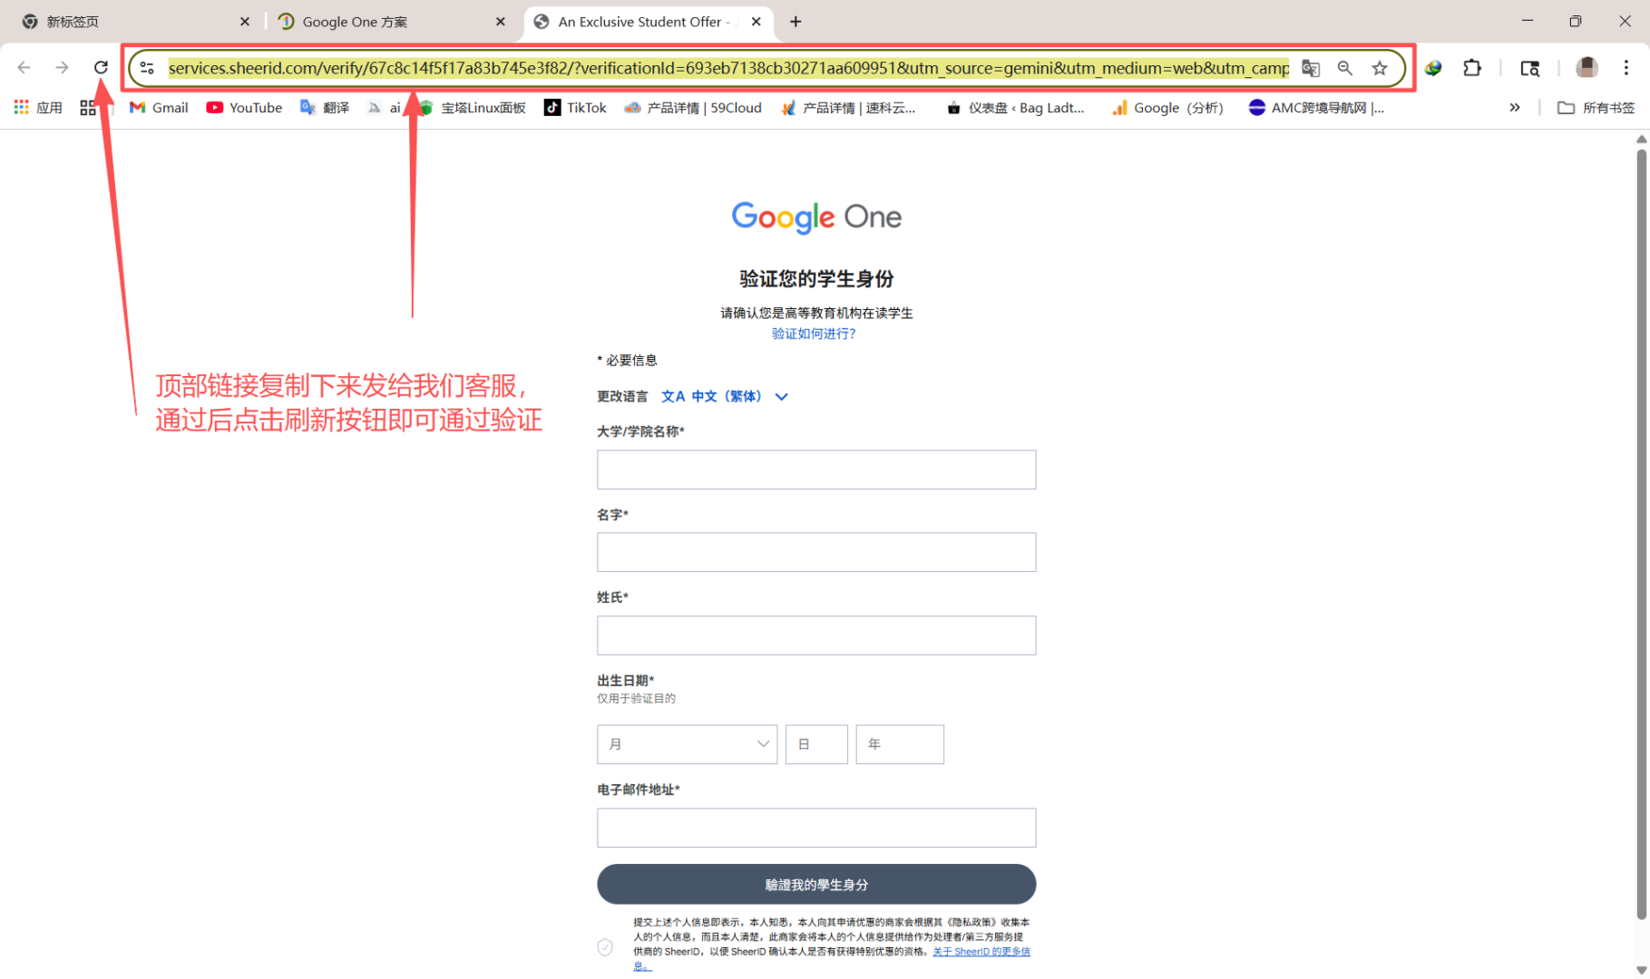Open the IDM download manager icon
The height and width of the screenshot is (979, 1650).
pyautogui.click(x=1433, y=67)
